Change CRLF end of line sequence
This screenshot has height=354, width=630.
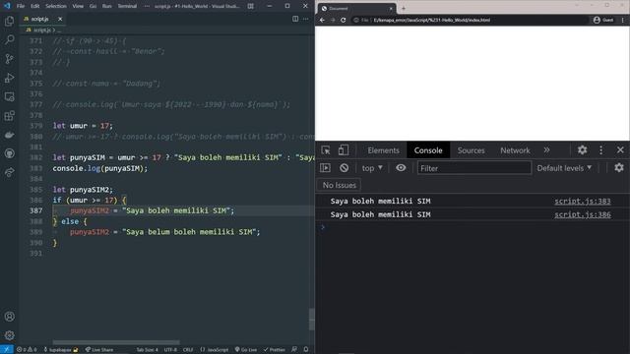(x=188, y=350)
